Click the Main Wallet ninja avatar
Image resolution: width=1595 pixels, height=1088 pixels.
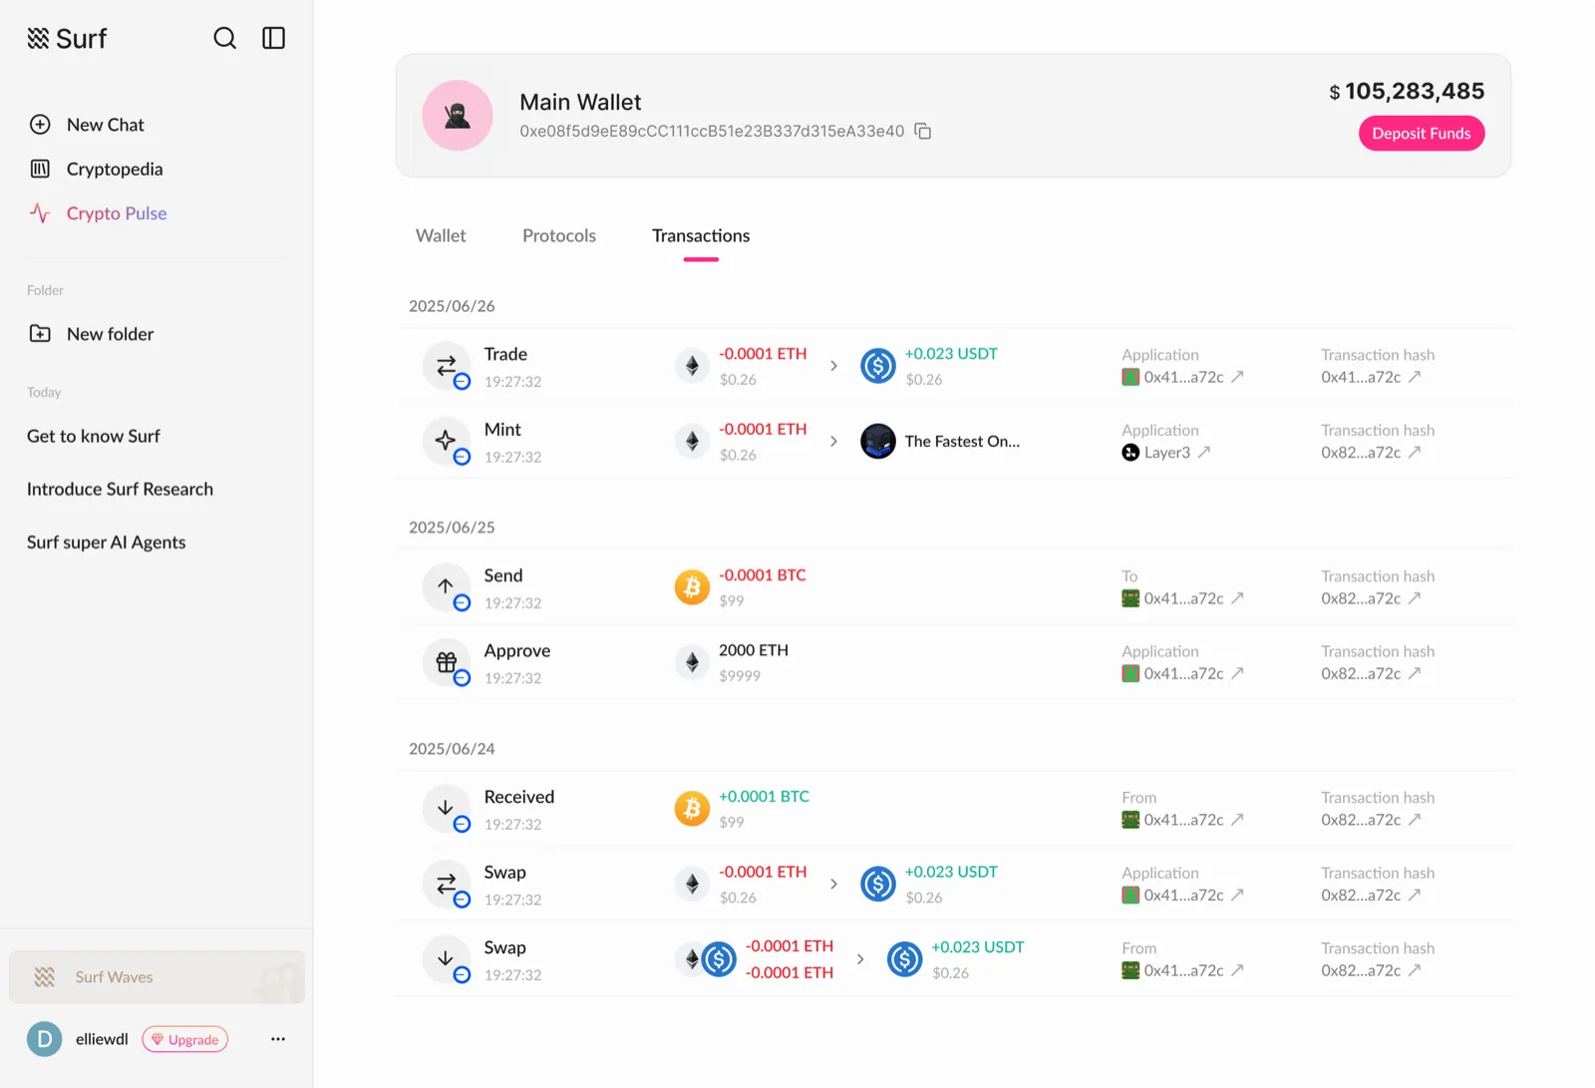click(458, 116)
